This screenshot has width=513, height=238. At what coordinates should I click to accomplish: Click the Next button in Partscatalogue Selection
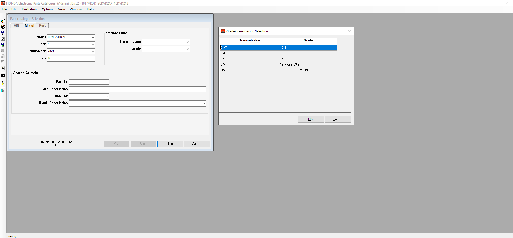coord(170,144)
